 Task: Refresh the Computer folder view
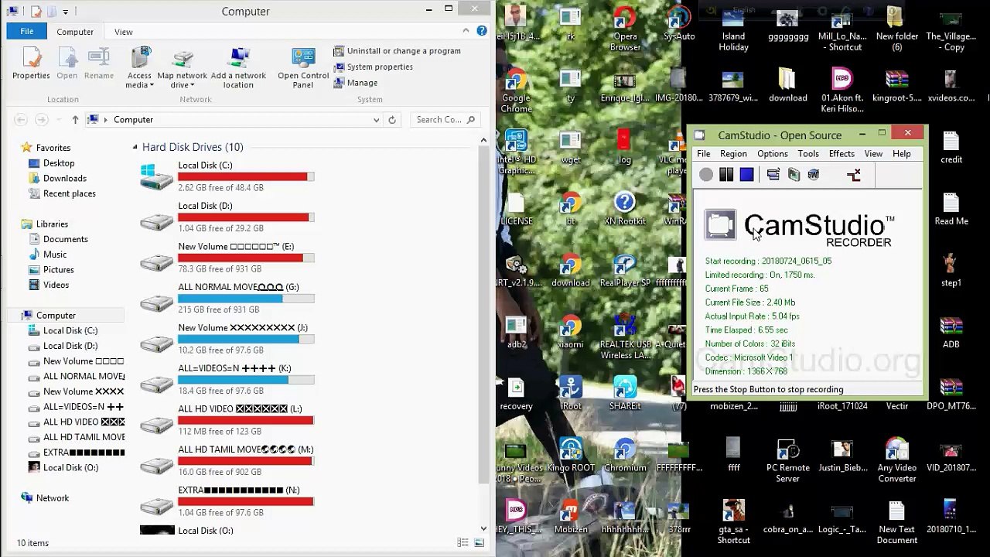pos(392,120)
